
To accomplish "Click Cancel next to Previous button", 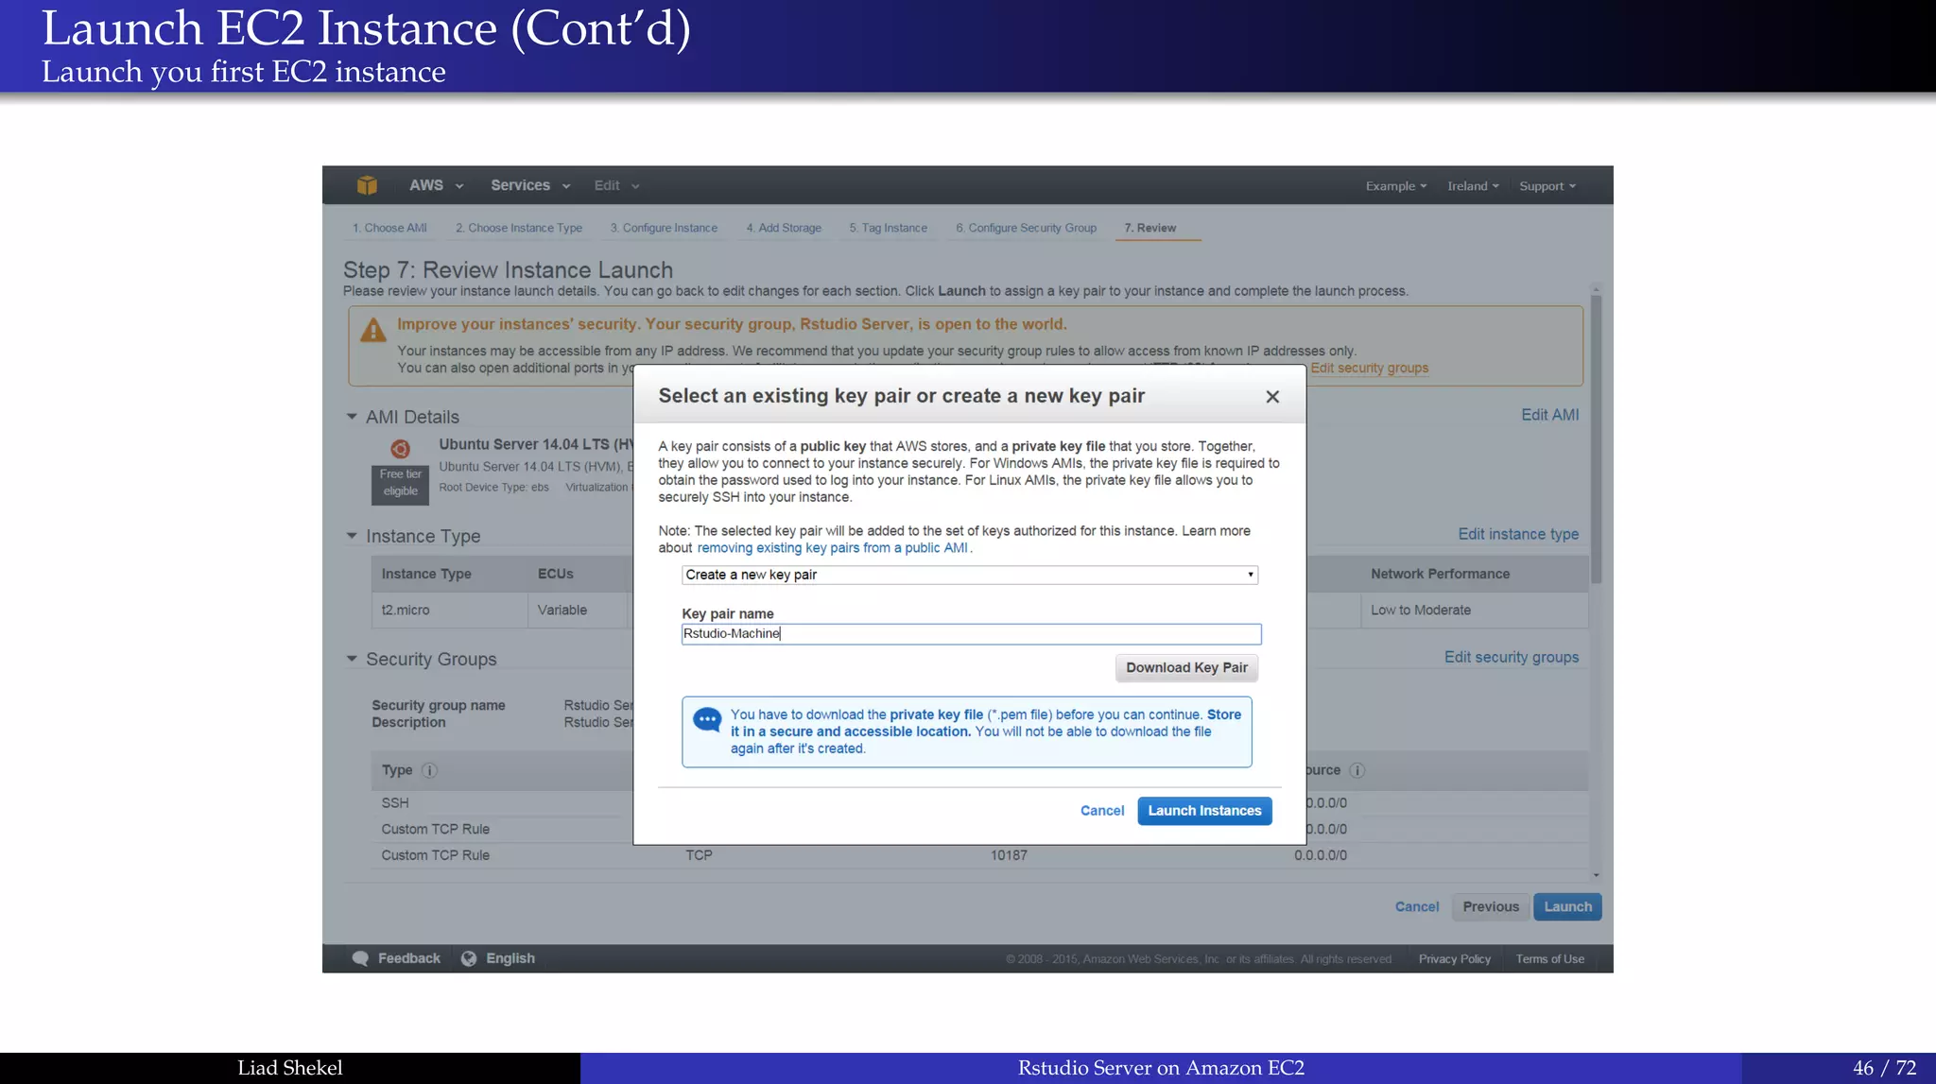I will tap(1417, 907).
